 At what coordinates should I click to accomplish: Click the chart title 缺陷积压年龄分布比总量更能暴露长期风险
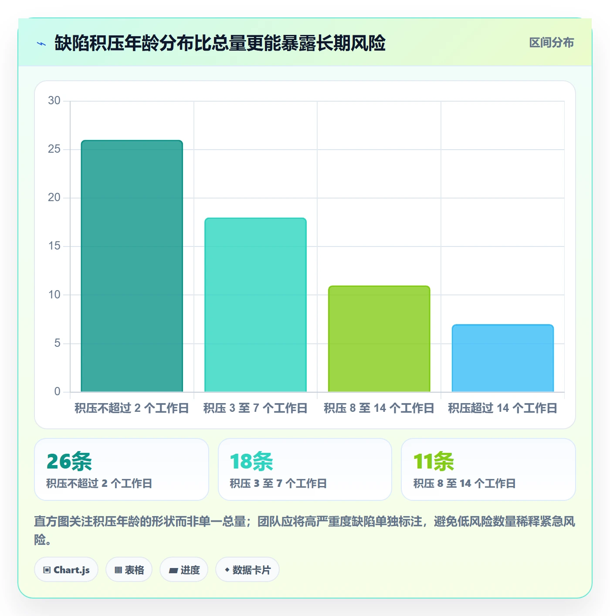coord(220,43)
